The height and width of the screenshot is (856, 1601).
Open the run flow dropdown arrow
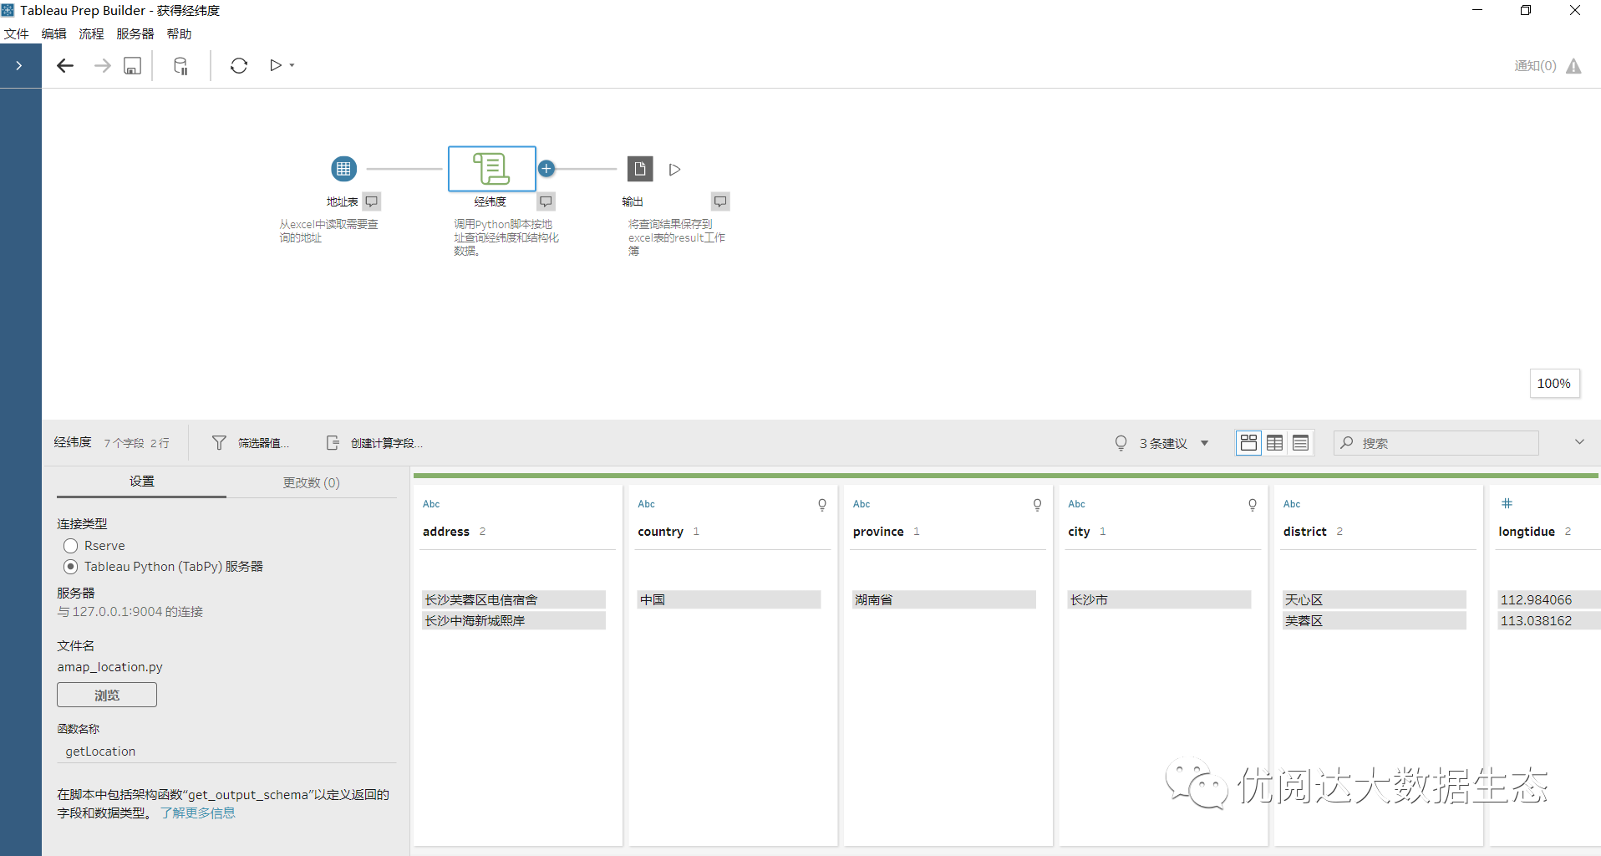(292, 65)
